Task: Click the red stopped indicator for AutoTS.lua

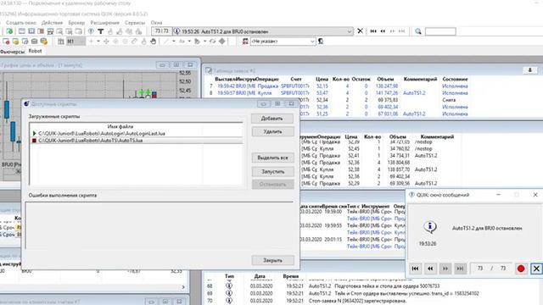Action: (34, 141)
